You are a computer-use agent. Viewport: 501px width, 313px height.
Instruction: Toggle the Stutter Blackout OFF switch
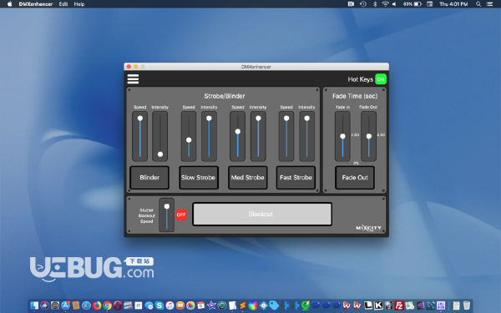(181, 215)
